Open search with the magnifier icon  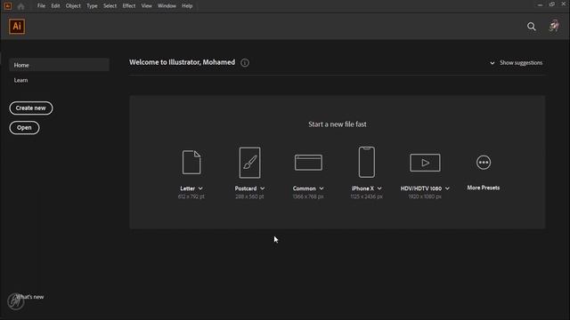[532, 27]
